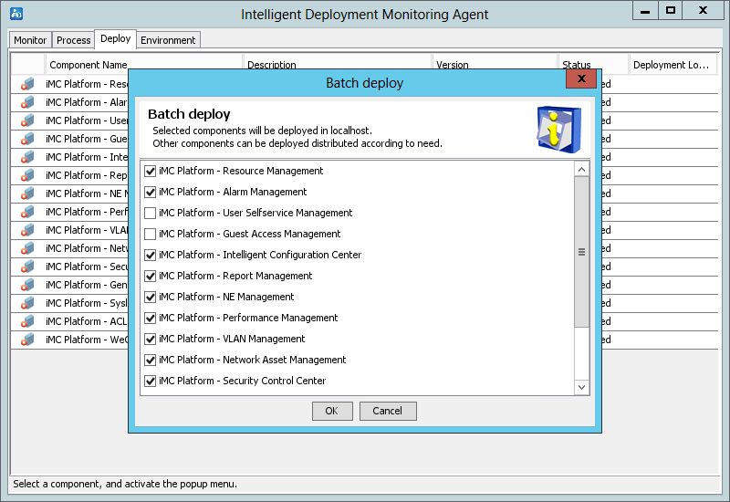The width and height of the screenshot is (730, 502).
Task: Click the Description column header
Action: click(x=338, y=65)
